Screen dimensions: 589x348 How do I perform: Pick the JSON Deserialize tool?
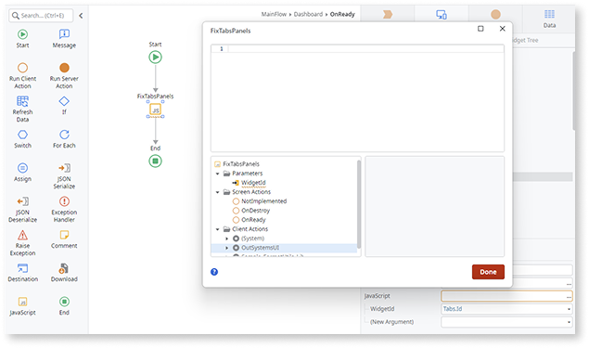click(22, 210)
